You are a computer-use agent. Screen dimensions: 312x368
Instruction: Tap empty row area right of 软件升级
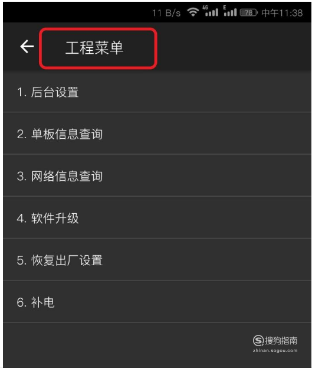[195, 218]
